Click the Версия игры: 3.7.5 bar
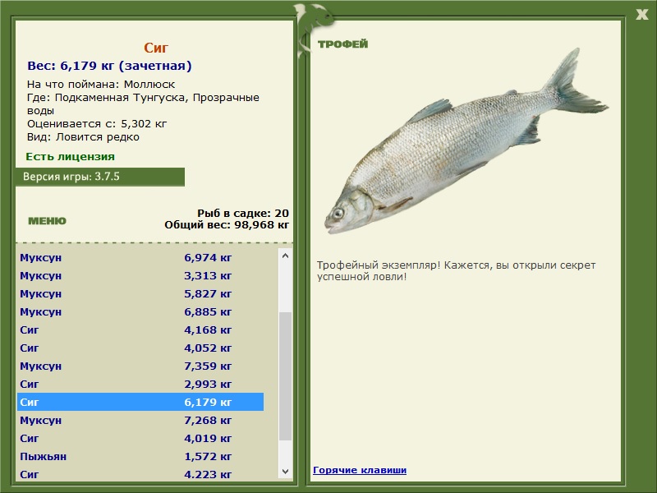Viewport: 657px width, 493px height. (99, 177)
